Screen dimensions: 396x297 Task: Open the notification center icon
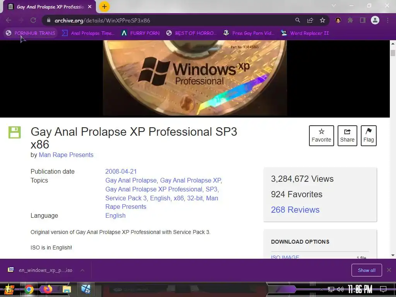(383, 289)
